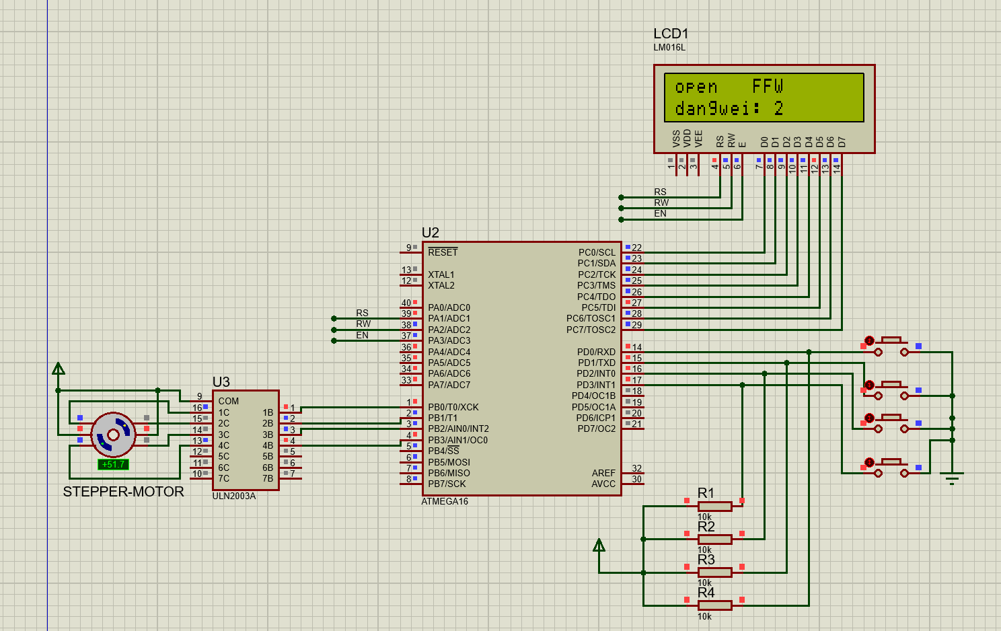
Task: Click the ULN2003A part name text
Action: [x=234, y=496]
